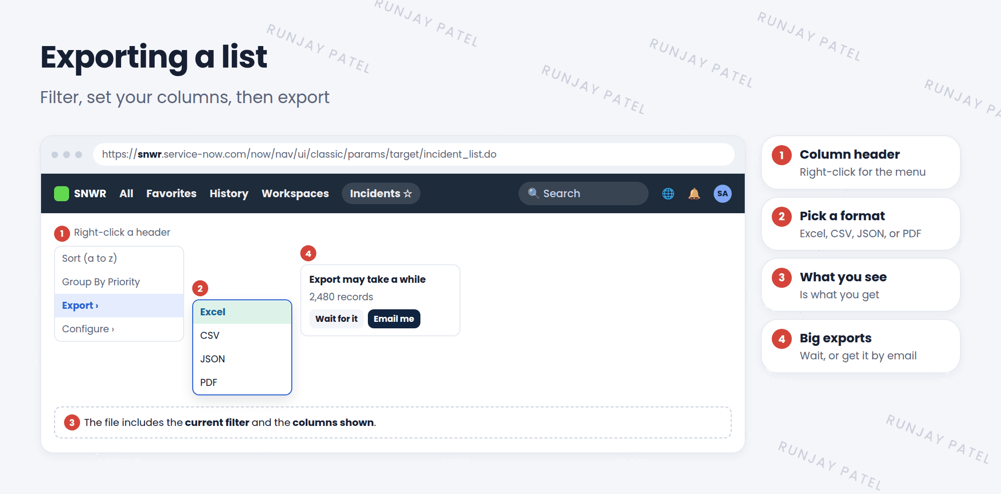Click the star in Incidents pill
The width and height of the screenshot is (1001, 494).
coord(407,194)
